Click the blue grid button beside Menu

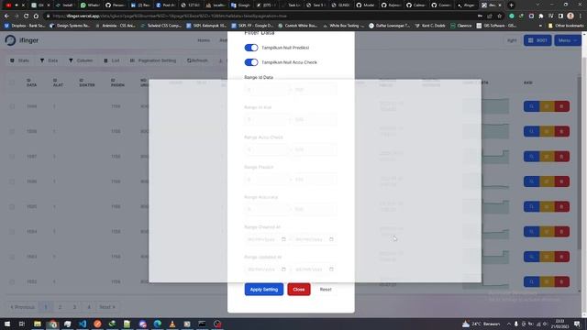pyautogui.click(x=537, y=40)
